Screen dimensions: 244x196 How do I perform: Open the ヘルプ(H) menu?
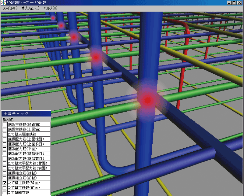[50, 8]
